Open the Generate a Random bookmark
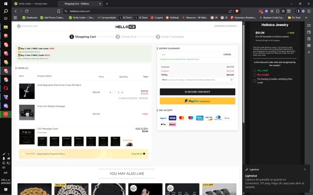This screenshot has width=313, height=195. click(244, 18)
